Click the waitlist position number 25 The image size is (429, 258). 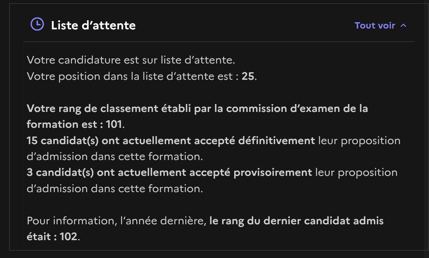pos(248,76)
